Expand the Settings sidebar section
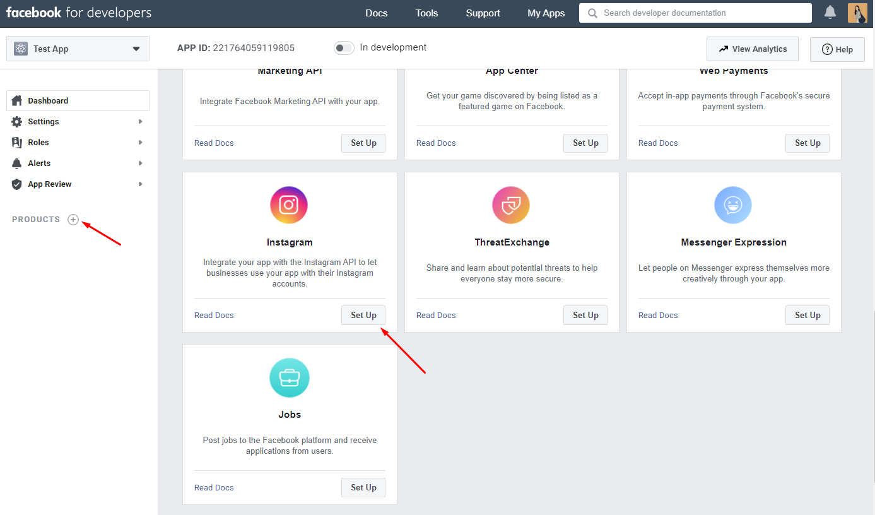The width and height of the screenshot is (875, 515). 78,122
